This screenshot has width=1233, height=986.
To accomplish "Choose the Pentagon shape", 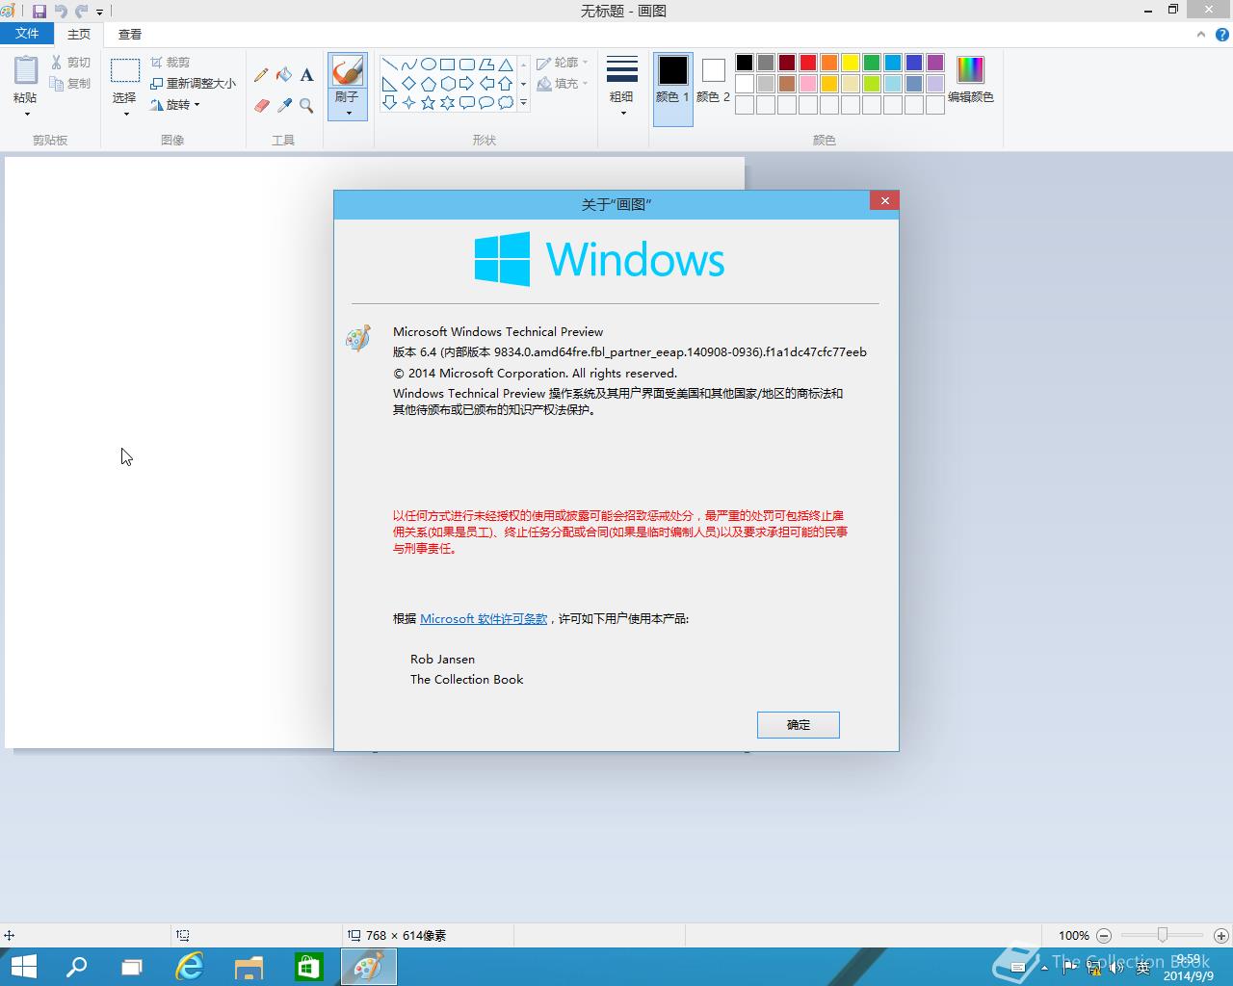I will (429, 84).
